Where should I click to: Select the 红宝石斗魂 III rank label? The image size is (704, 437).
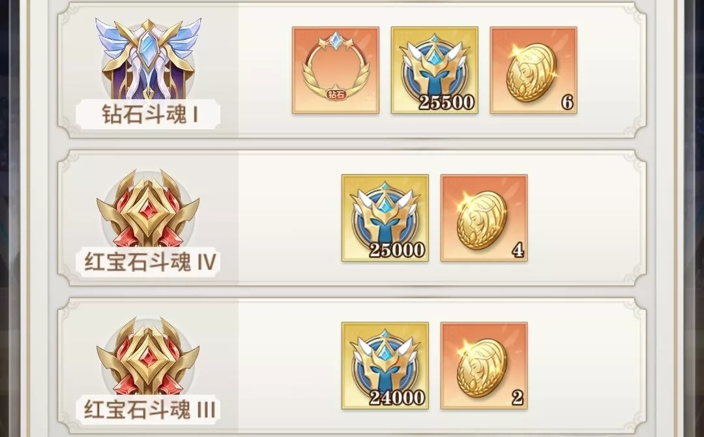tap(151, 410)
